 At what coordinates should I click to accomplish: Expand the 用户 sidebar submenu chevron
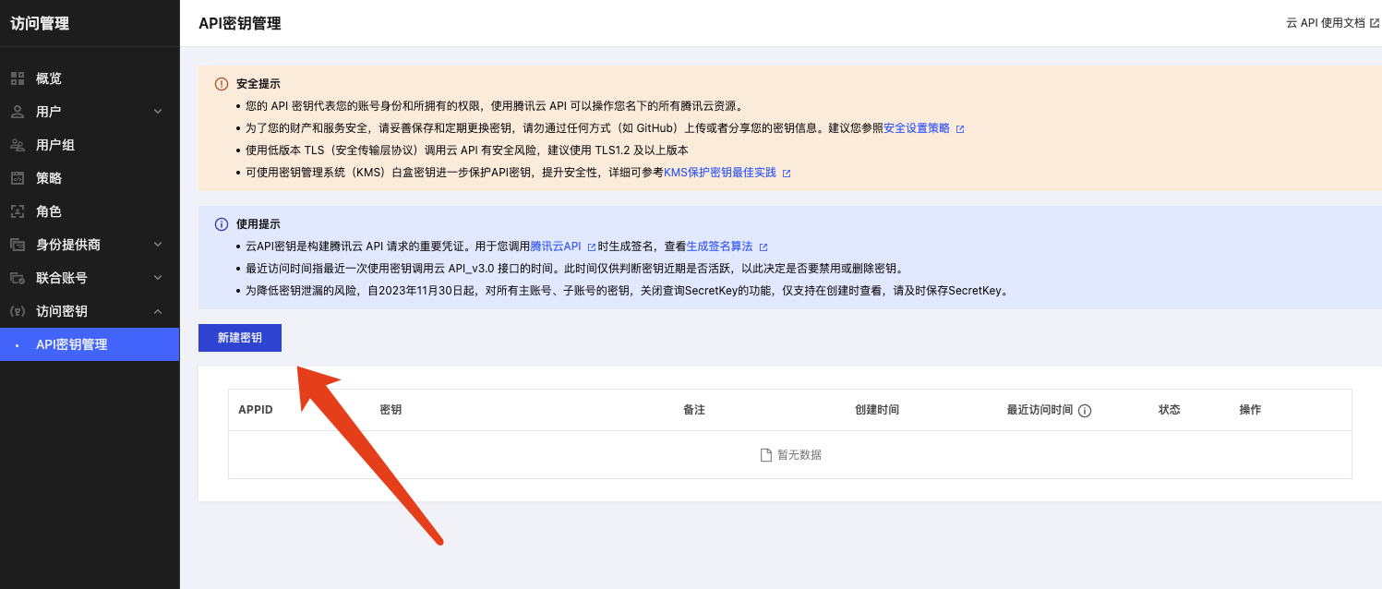tap(157, 112)
